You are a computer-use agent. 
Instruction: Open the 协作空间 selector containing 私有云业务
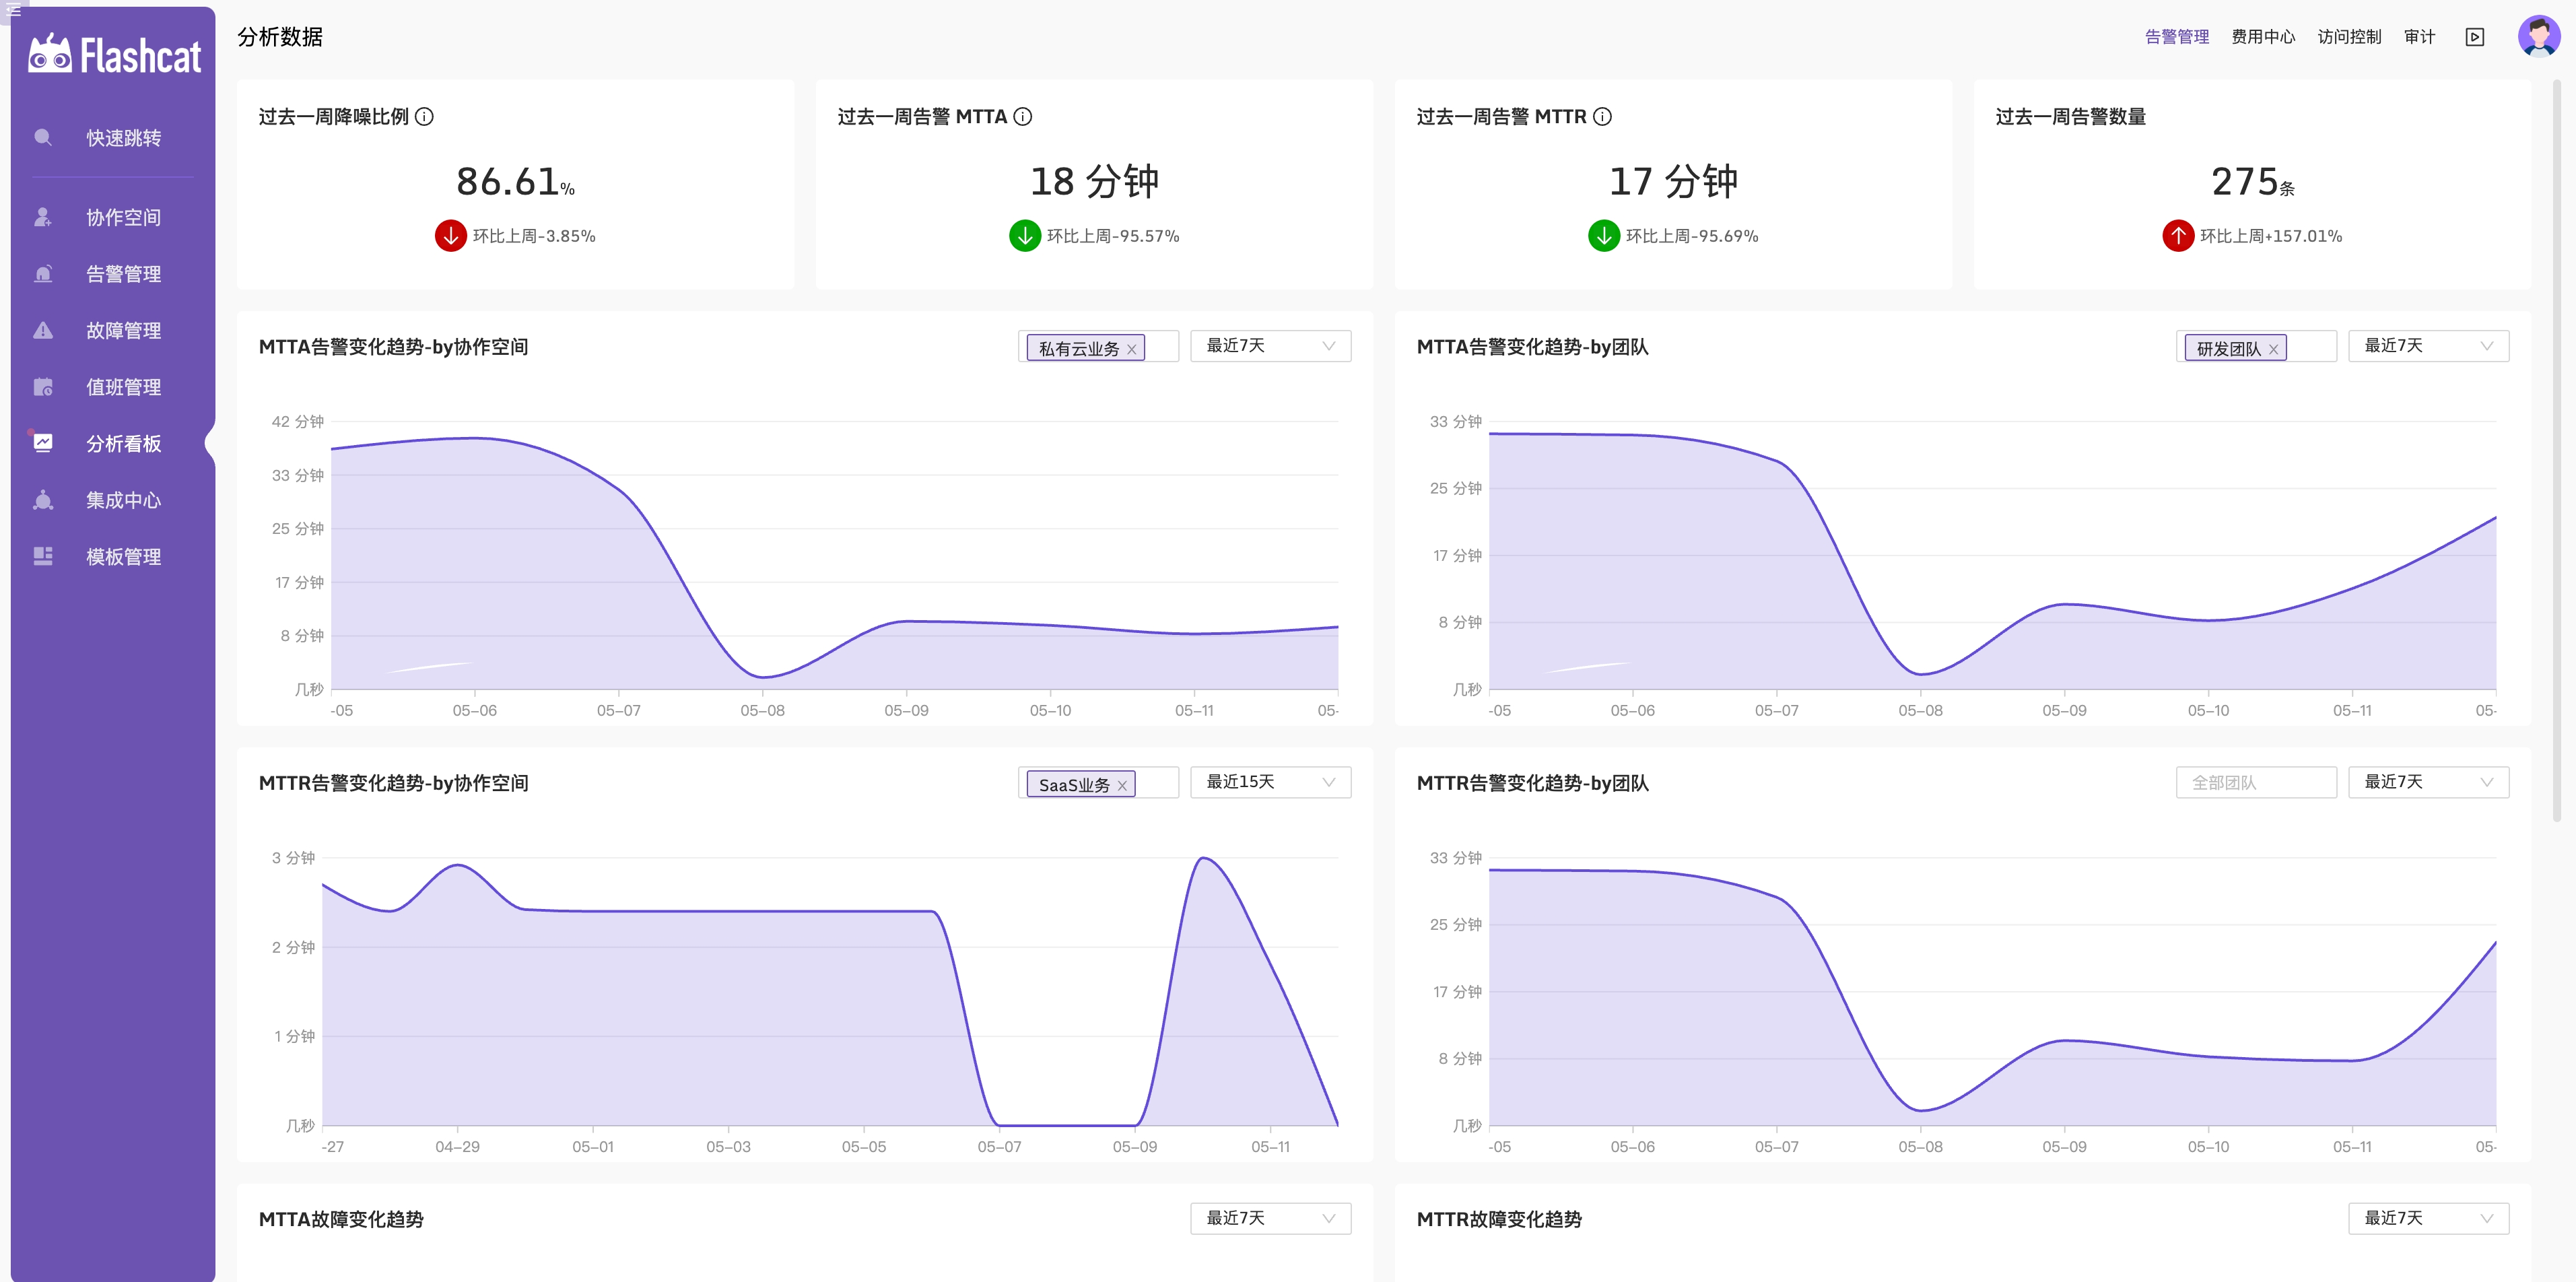tap(1098, 346)
